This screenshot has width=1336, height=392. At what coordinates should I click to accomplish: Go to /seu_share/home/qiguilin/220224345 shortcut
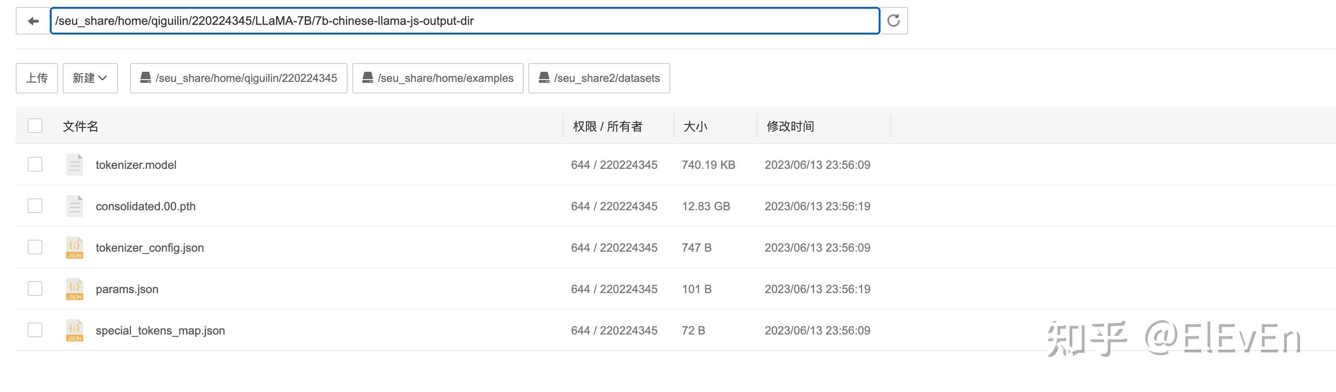pos(239,78)
